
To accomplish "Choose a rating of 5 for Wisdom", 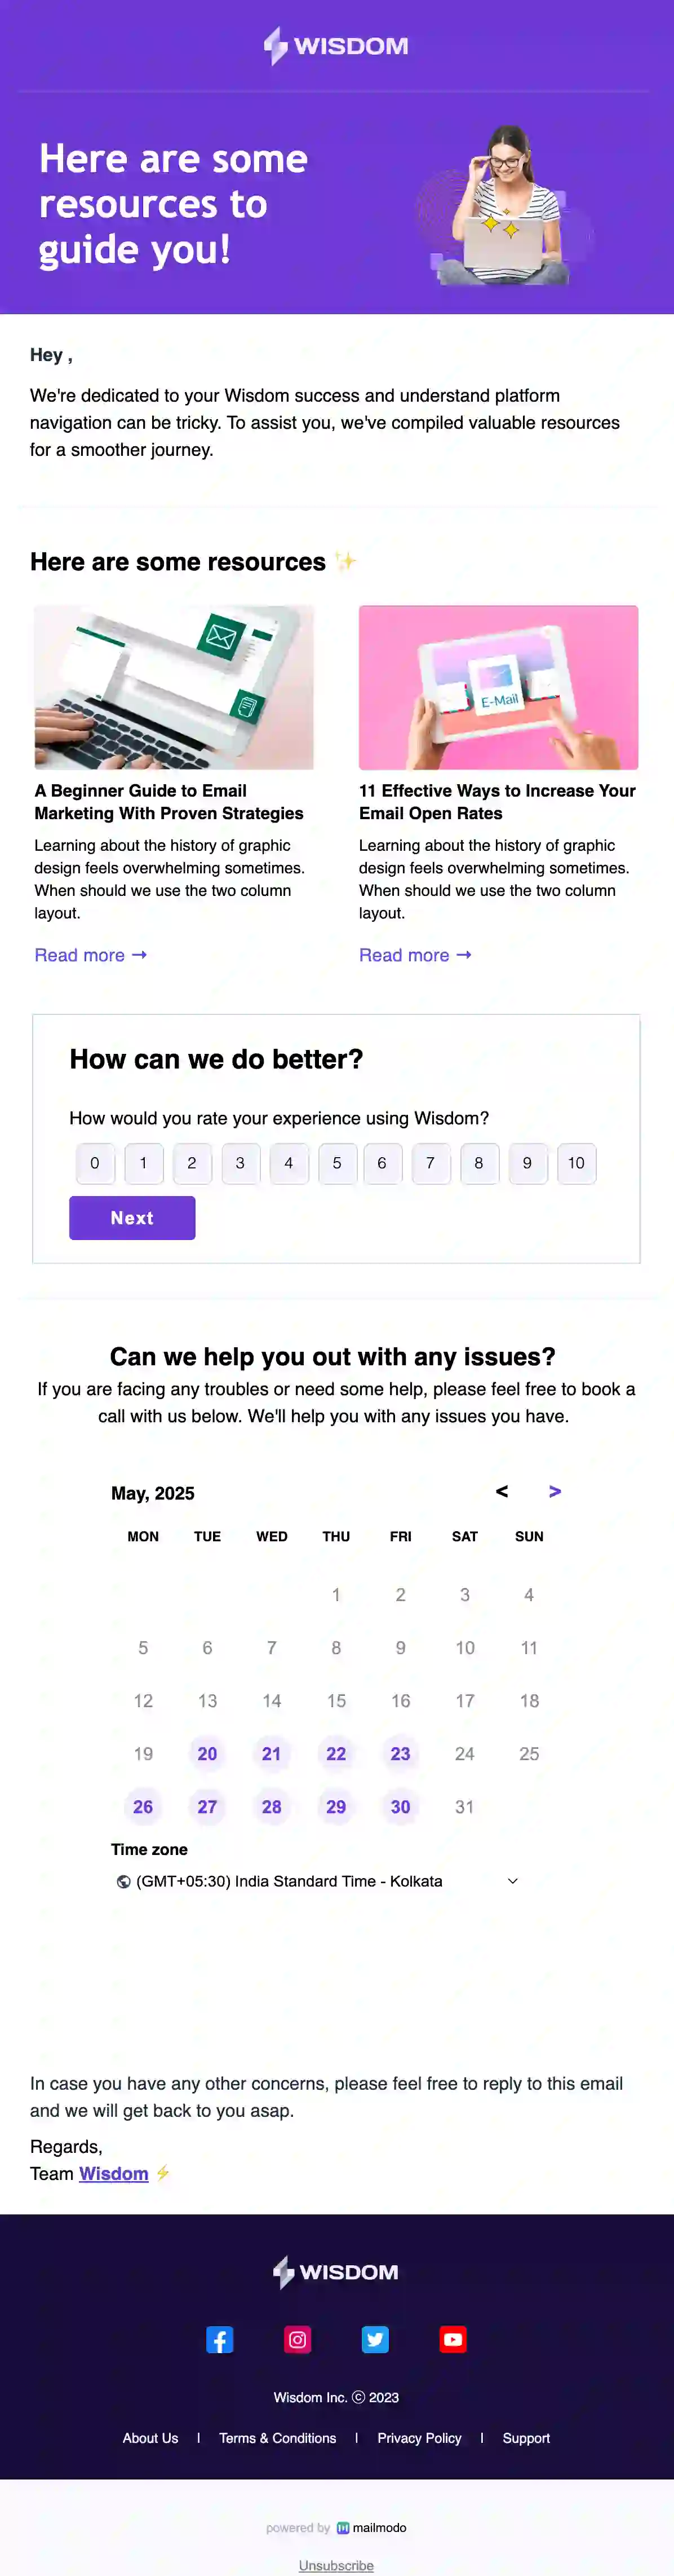I will tap(336, 1163).
